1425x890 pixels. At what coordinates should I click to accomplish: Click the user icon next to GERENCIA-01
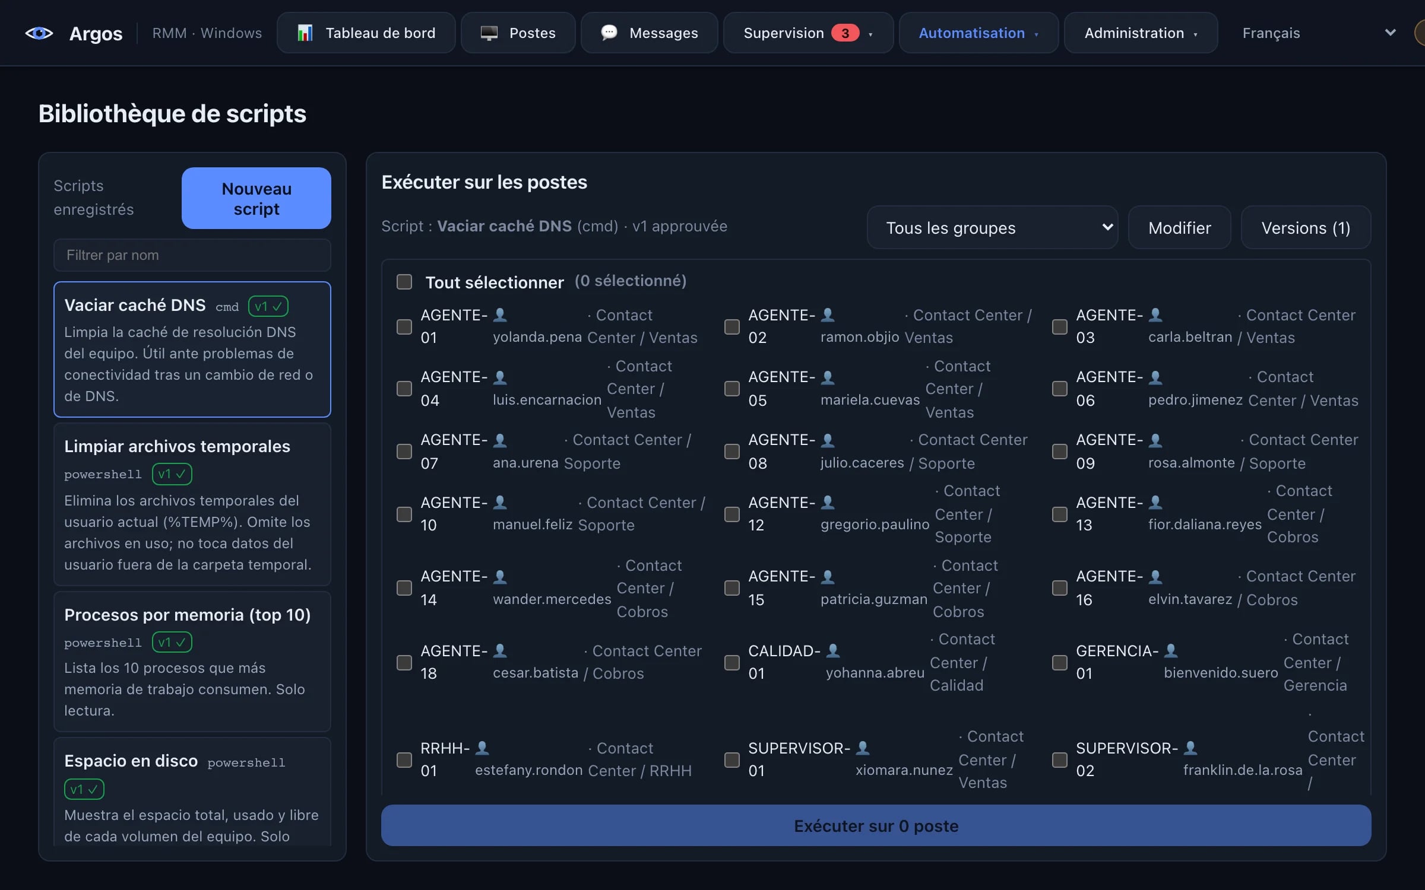pos(1171,651)
